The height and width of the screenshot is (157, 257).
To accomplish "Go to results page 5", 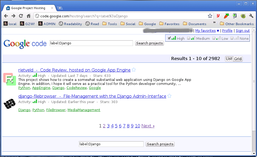I will pyautogui.click(x=116, y=126).
